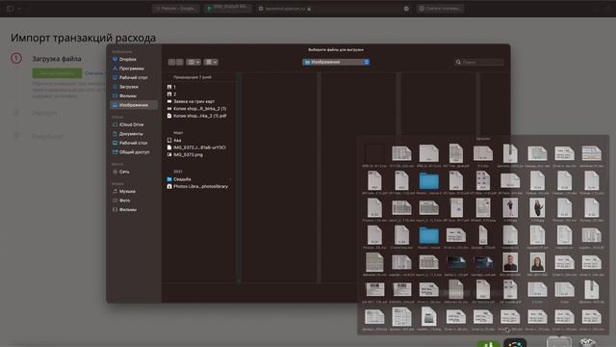This screenshot has width=616, height=347.
Task: Expand the Свадьба folder arrow
Action: click(230, 179)
